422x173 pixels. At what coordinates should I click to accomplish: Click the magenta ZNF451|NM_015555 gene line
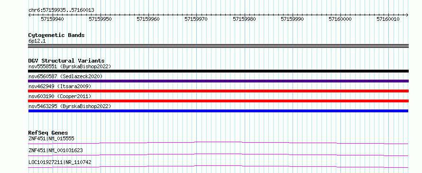click(x=218, y=142)
